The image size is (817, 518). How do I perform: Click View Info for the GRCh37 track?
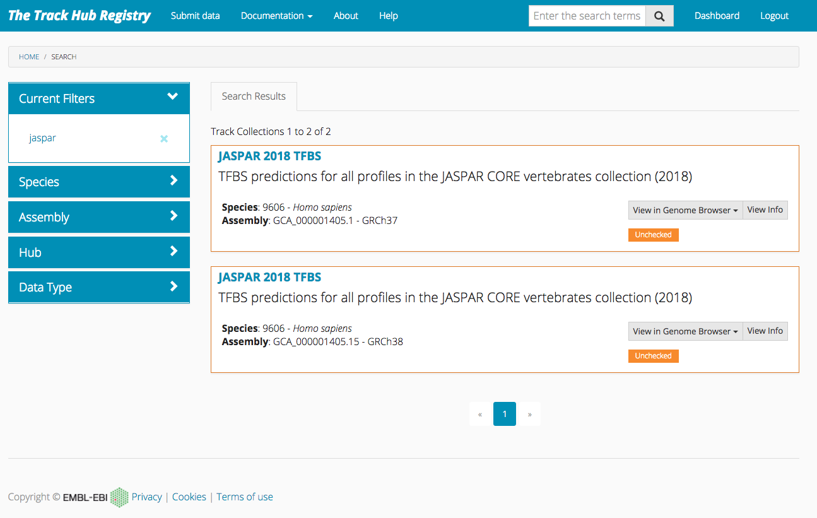click(765, 210)
